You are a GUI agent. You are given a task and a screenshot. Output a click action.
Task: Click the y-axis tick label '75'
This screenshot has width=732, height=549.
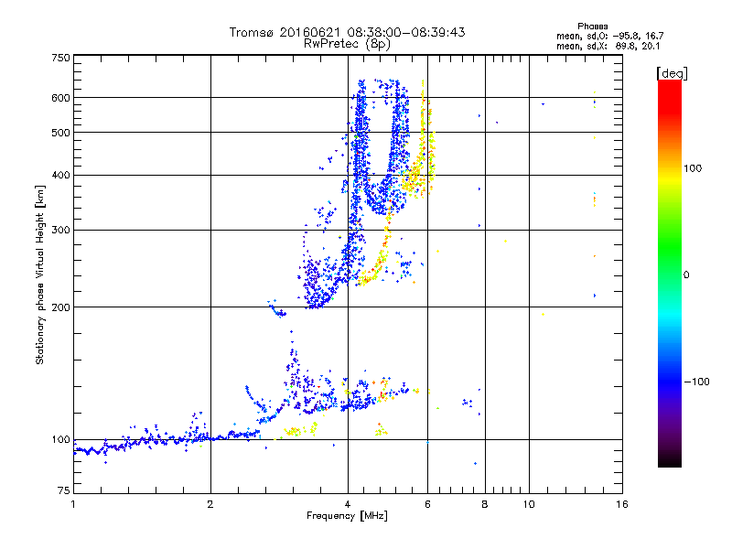[x=64, y=490]
